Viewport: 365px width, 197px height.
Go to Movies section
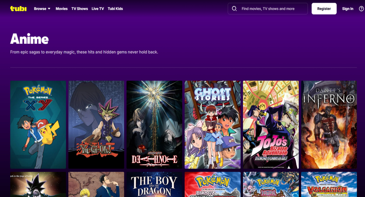click(x=62, y=9)
